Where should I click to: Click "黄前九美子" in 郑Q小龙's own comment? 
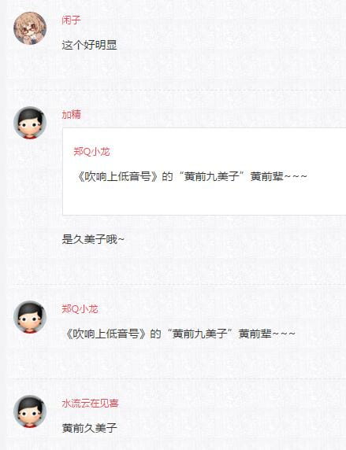[202, 334]
